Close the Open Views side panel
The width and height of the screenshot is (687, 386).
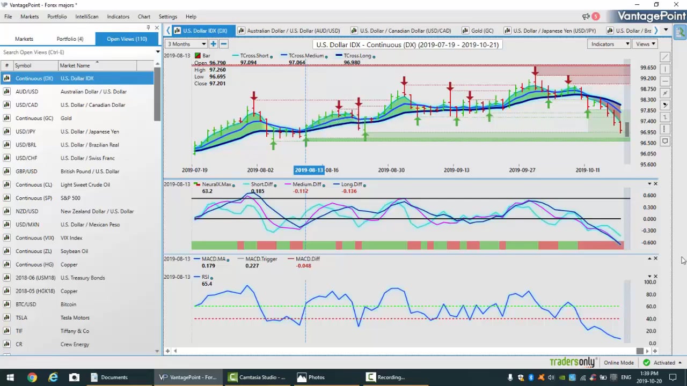pyautogui.click(x=157, y=27)
